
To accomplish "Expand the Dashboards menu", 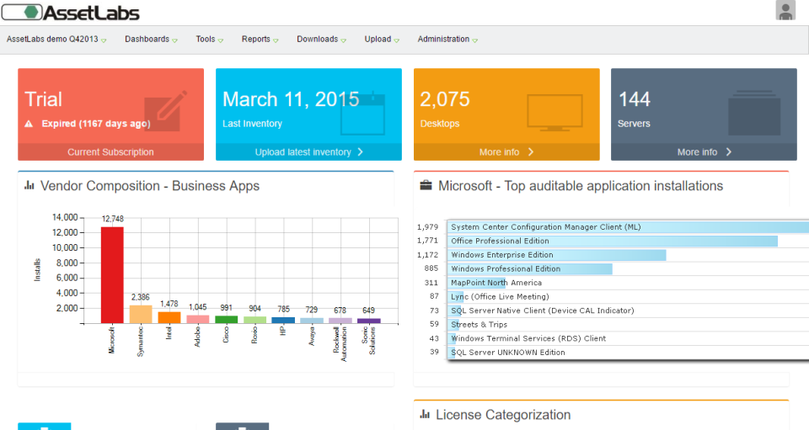I will [151, 40].
